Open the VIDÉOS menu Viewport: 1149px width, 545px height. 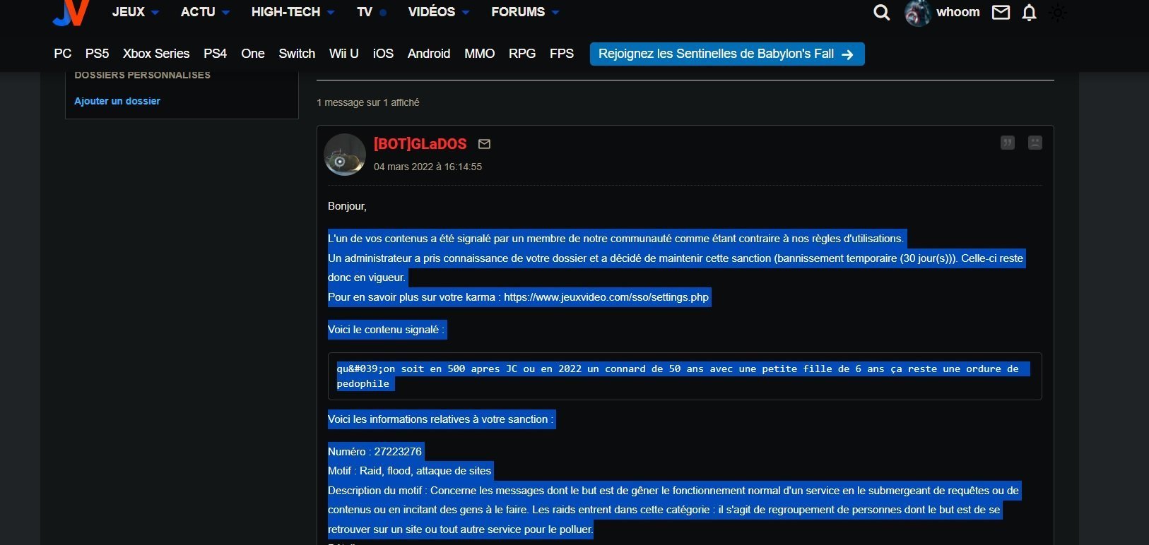point(439,12)
